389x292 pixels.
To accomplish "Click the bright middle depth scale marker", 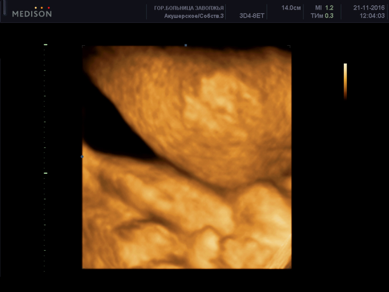I will (x=45, y=173).
